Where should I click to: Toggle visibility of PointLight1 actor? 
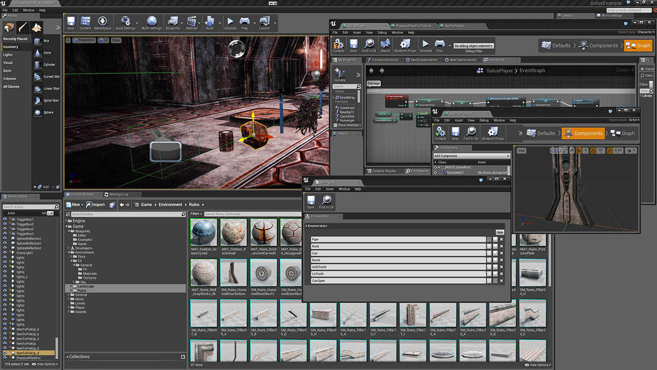pyautogui.click(x=5, y=253)
